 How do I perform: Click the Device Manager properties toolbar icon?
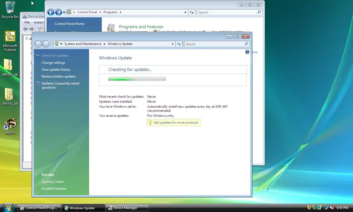pos(40,29)
